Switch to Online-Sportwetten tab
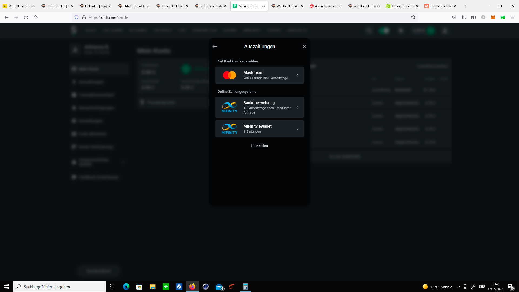This screenshot has height=292, width=519. 402,6
